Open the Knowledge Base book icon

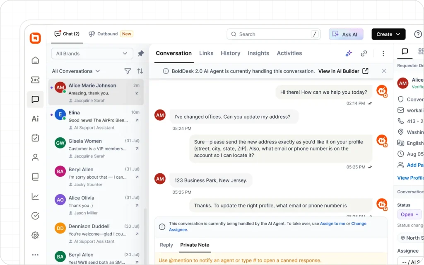coord(35,177)
